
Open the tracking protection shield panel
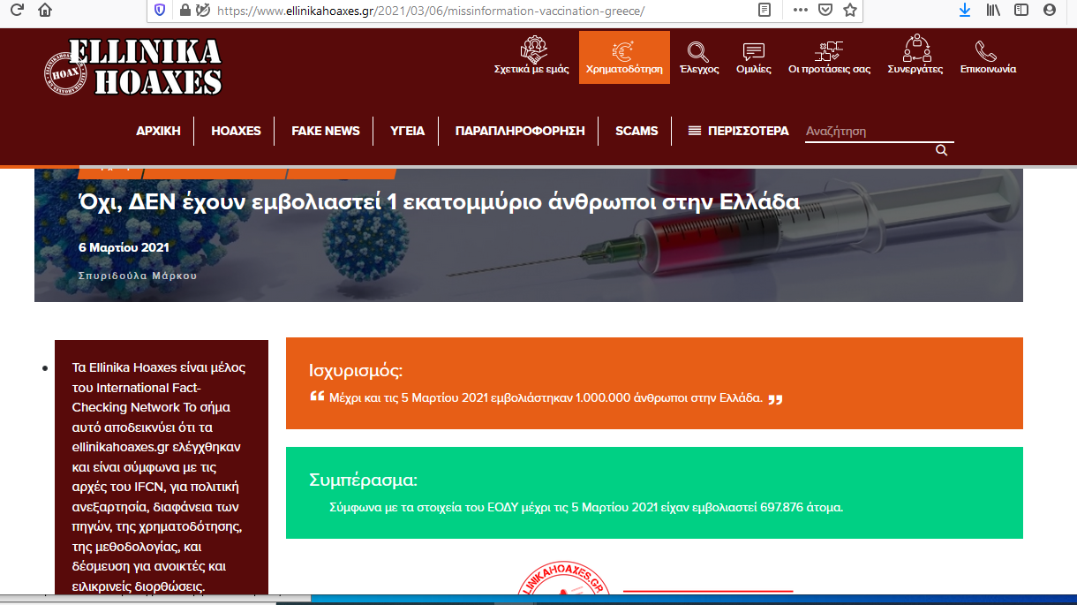click(160, 11)
